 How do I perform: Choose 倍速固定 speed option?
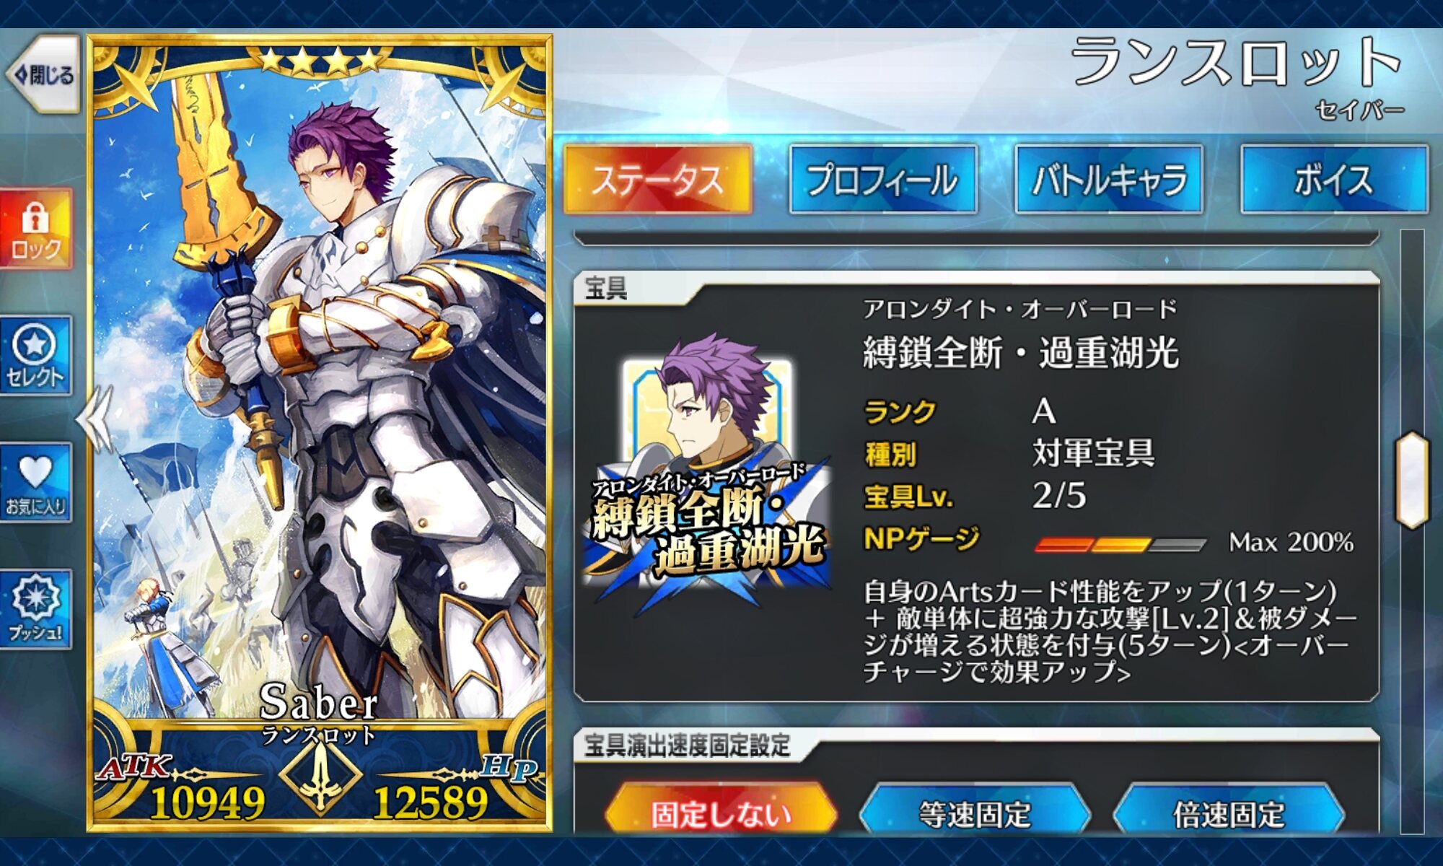pos(1229,814)
